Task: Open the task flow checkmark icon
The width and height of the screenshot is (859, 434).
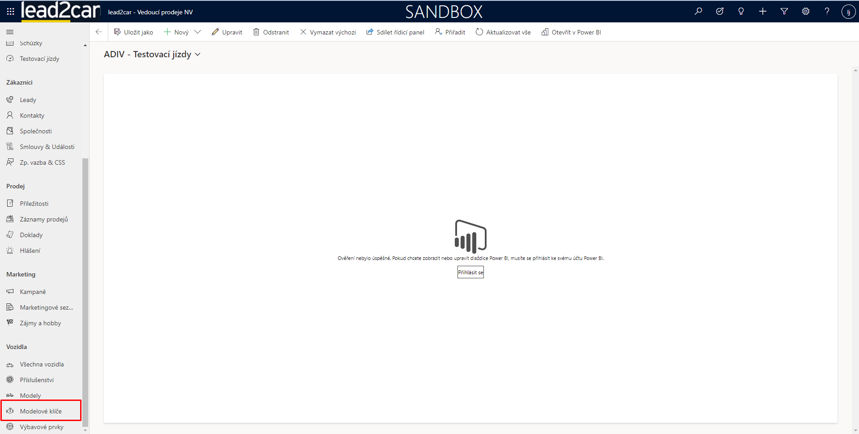Action: 720,12
